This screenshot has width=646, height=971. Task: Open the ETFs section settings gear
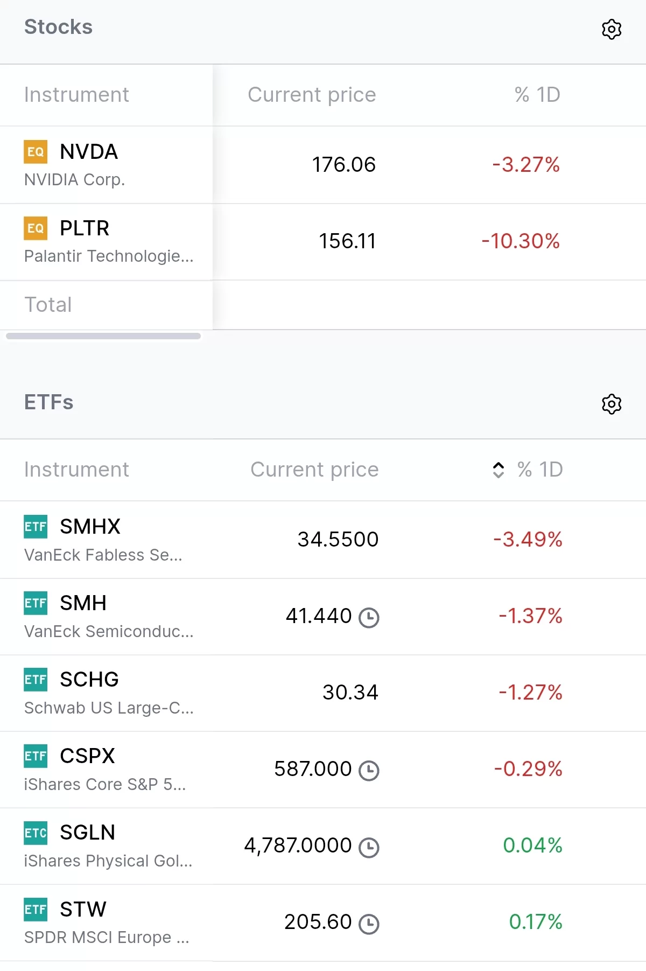point(612,404)
